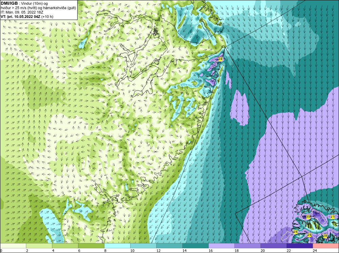
Task: Click the medium green 4–6 m/s legend swatch
Action: [65, 246]
